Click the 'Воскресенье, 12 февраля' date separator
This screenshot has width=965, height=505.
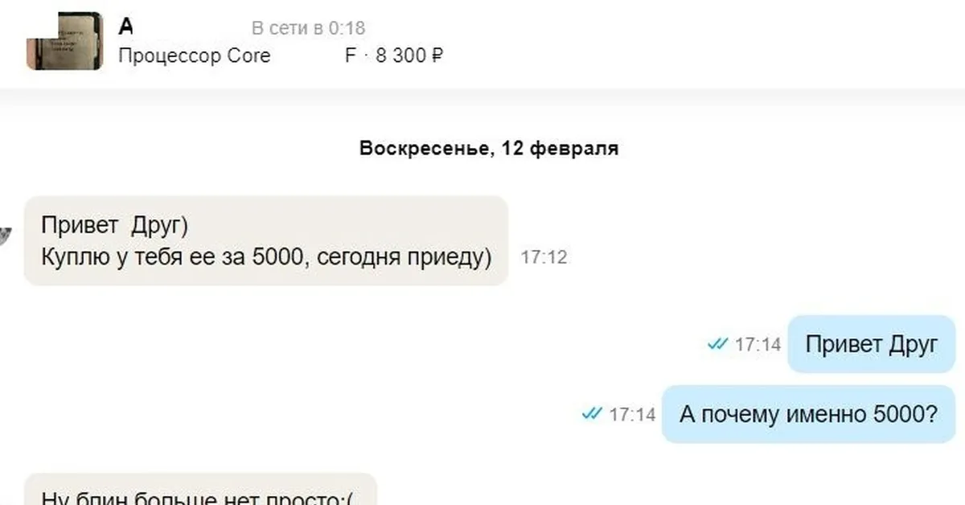click(489, 149)
